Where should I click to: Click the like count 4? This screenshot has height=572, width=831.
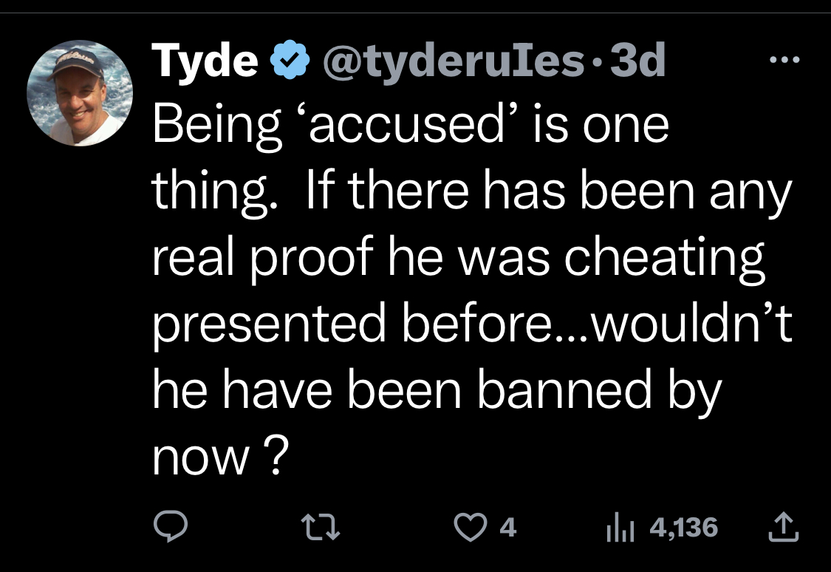pos(507,528)
